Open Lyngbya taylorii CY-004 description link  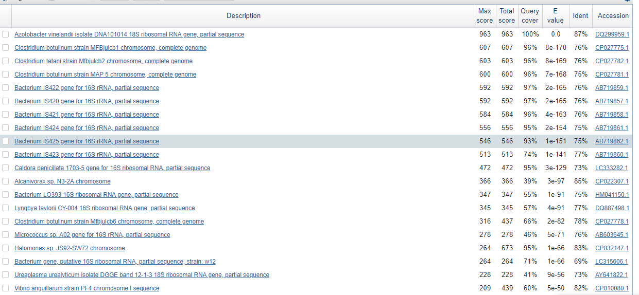pyautogui.click(x=105, y=208)
